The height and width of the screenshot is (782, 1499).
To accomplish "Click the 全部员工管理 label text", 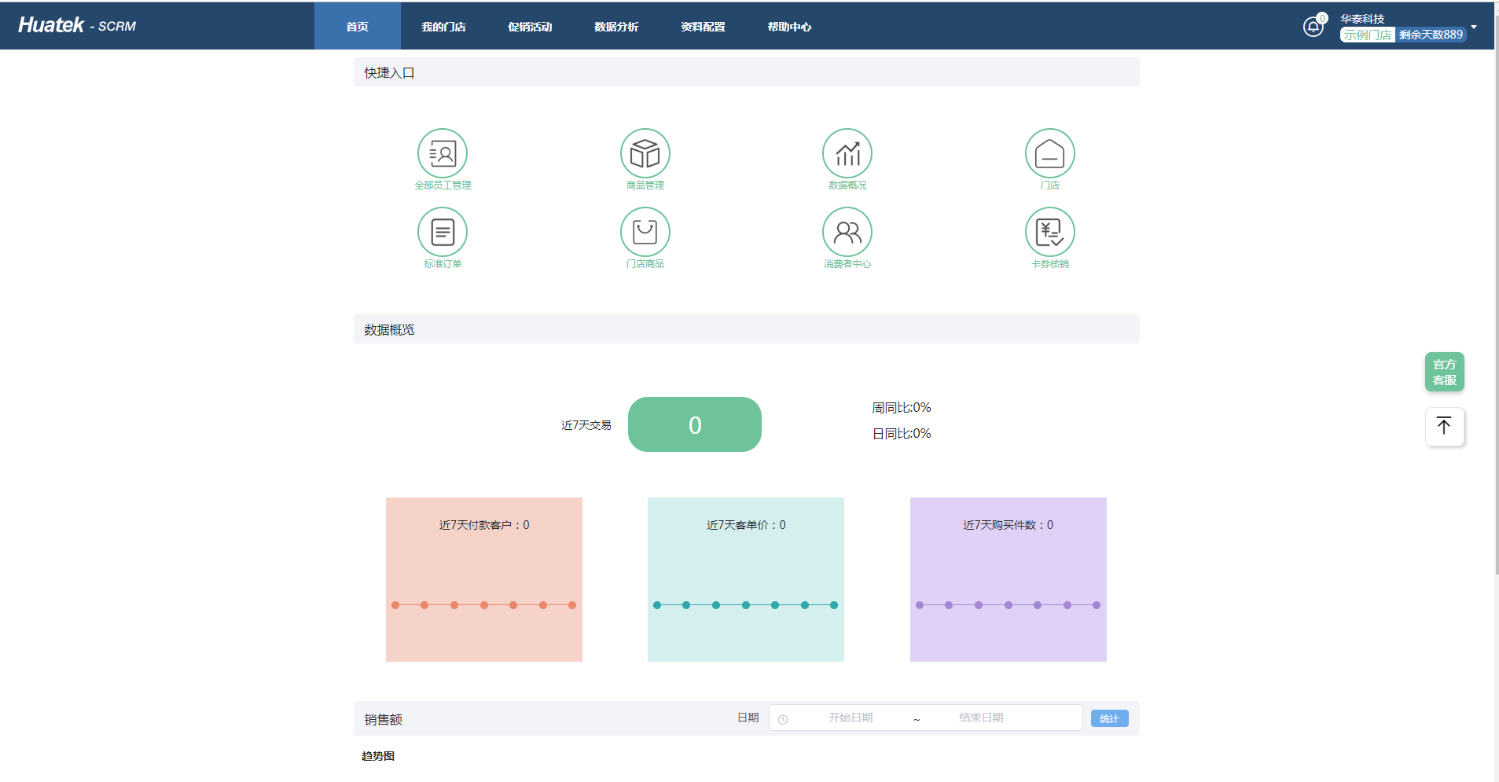I will 443,185.
